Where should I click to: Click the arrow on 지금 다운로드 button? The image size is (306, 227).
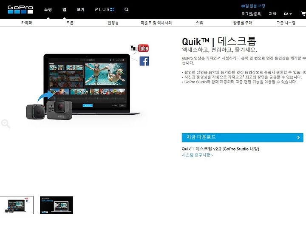[298, 137]
